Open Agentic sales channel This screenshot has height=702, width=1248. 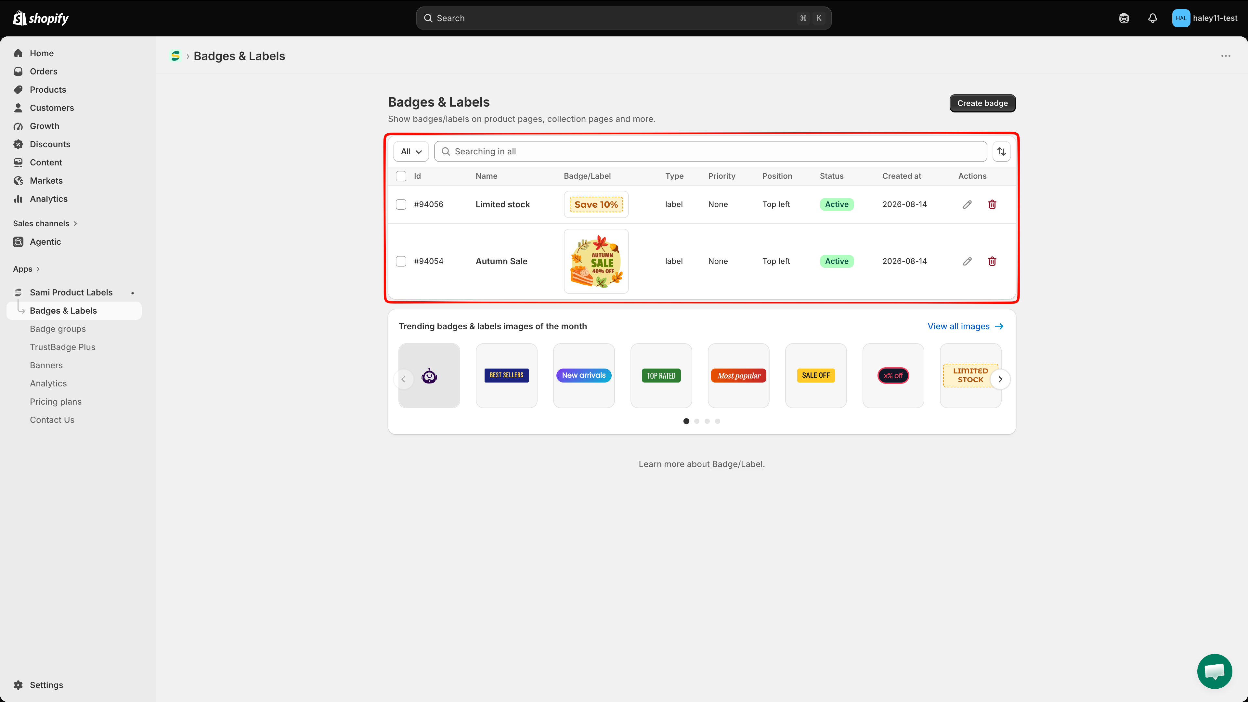(45, 242)
